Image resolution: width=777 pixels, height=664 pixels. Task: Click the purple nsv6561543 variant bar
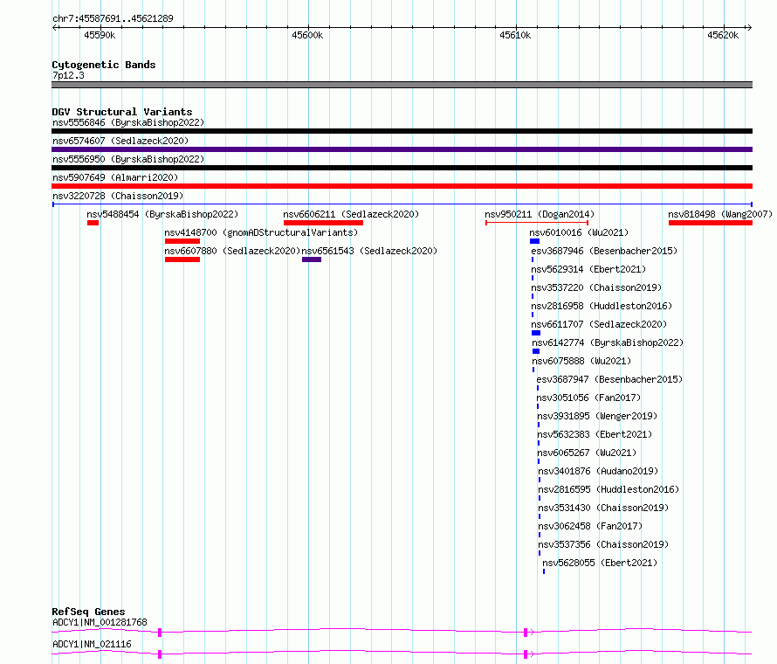coord(312,259)
